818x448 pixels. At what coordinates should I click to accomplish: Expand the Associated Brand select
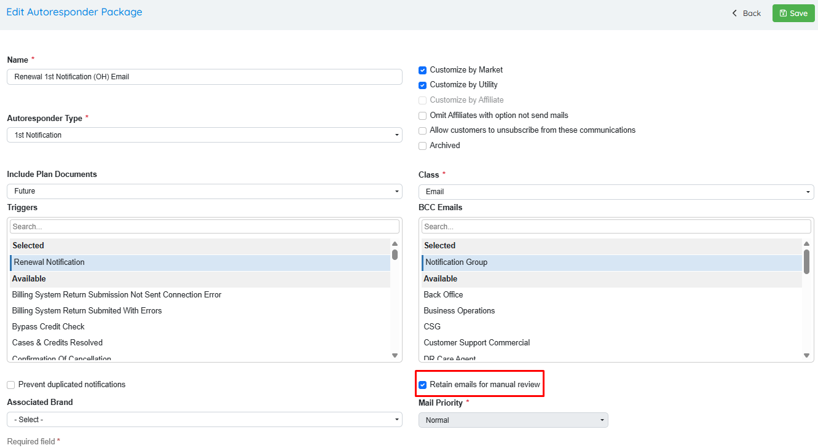click(x=204, y=420)
